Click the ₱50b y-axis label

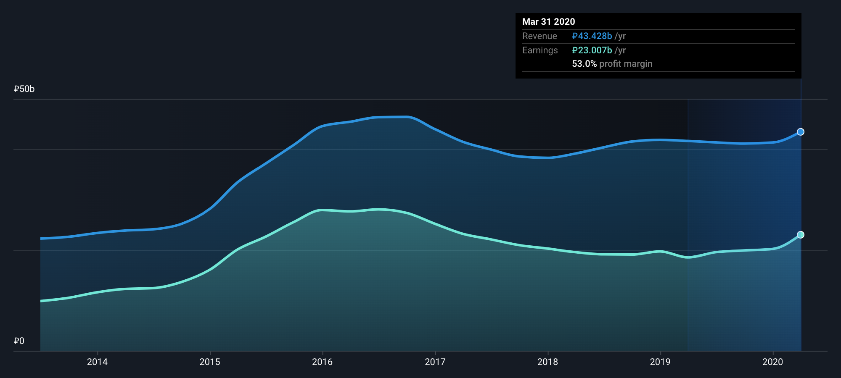[x=24, y=89]
